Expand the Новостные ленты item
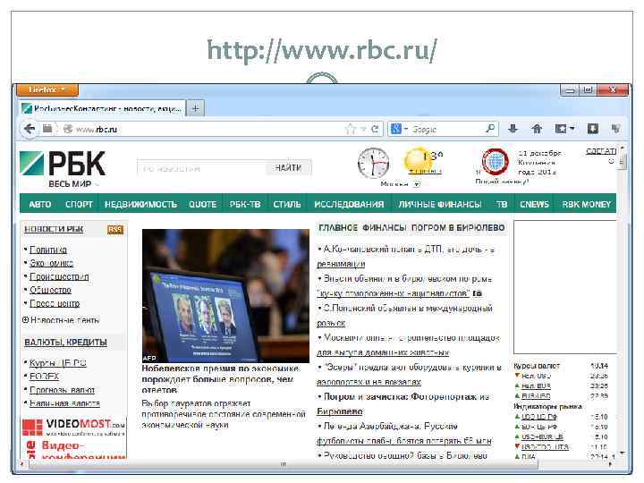The image size is (644, 483). pyautogui.click(x=61, y=320)
